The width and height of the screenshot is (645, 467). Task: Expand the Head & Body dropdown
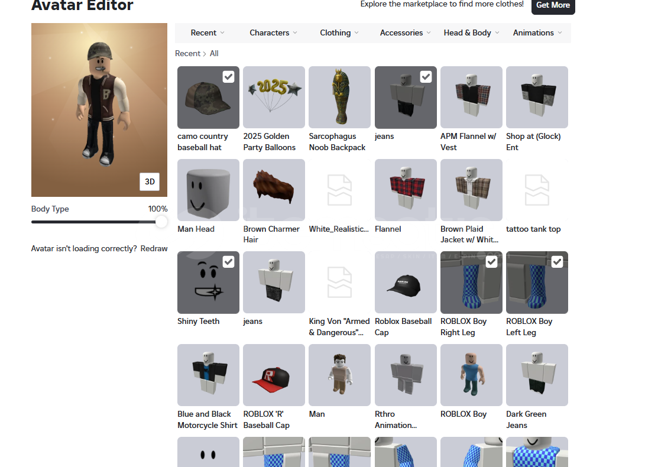471,33
